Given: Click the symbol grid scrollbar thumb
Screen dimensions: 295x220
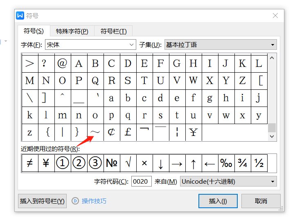Looking at the screenshot, I should [272, 128].
